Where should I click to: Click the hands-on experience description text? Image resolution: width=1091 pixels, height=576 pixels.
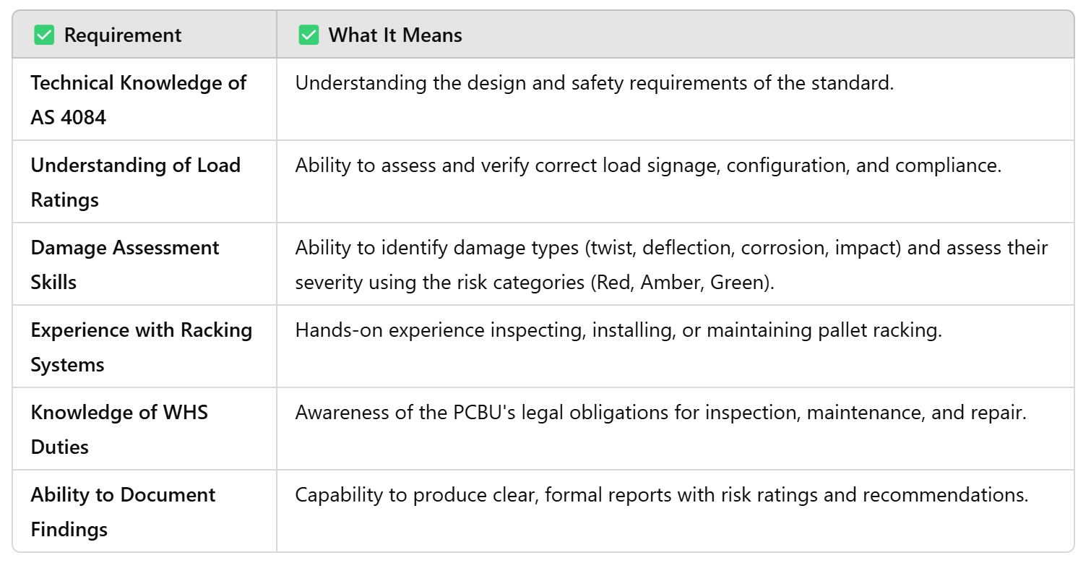(x=618, y=330)
